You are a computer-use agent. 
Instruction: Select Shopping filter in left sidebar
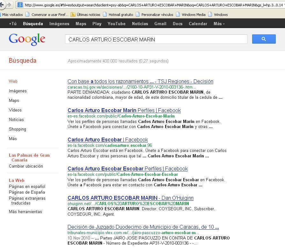18,129
